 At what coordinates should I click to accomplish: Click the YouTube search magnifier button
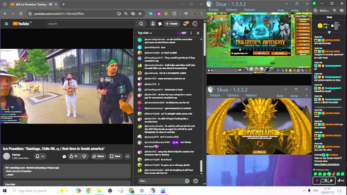coord(141,24)
